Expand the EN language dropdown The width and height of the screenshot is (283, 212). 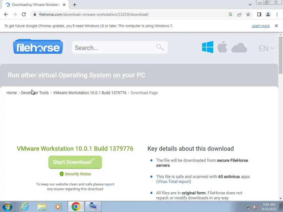[x=266, y=48]
